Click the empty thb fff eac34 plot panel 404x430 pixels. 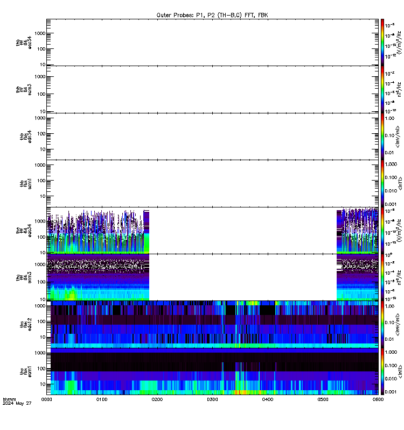pos(212,42)
